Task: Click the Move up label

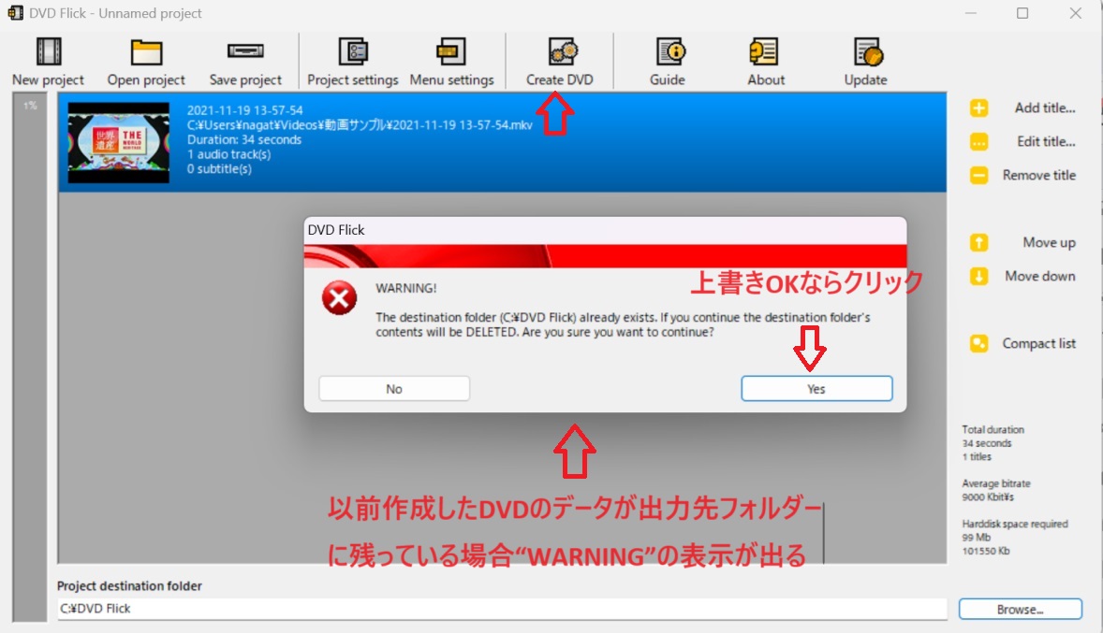Action: [1049, 242]
